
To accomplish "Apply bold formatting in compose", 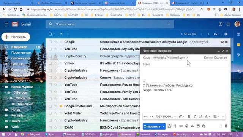I will point(189,116).
